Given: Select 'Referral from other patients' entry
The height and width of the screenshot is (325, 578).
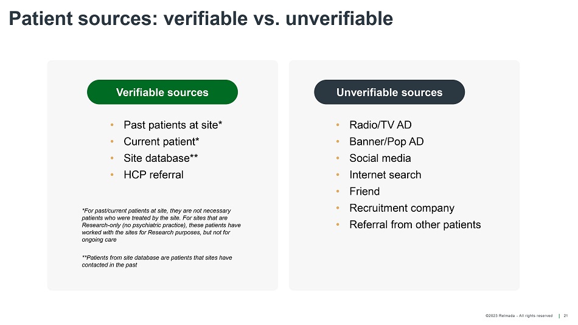Looking at the screenshot, I should pos(415,225).
